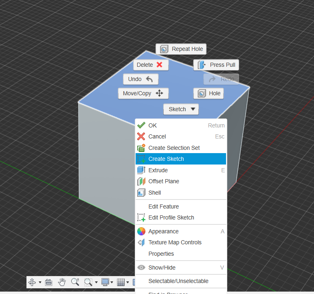Click the Delete command with red X

(x=150, y=65)
